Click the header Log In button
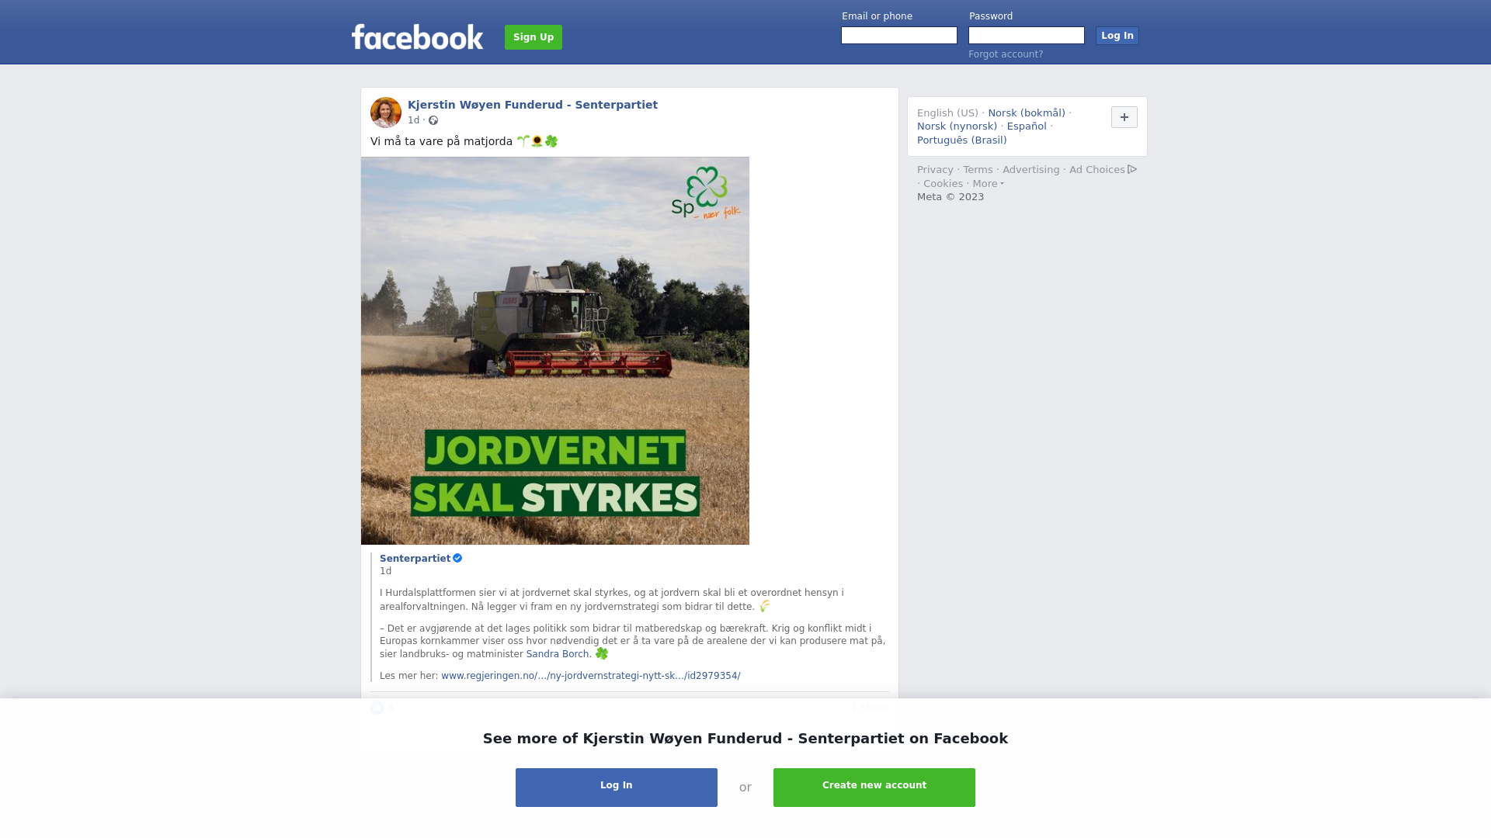 (x=1117, y=36)
